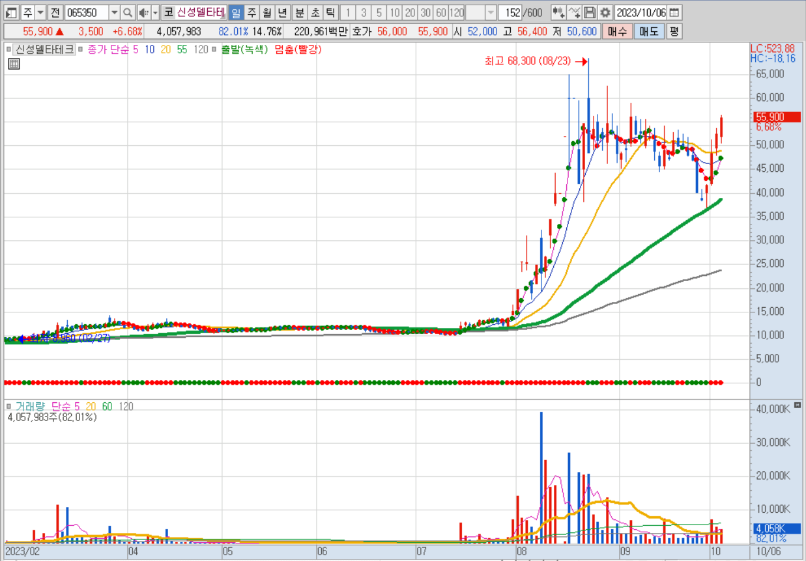Choose interval 1 button

pos(348,12)
